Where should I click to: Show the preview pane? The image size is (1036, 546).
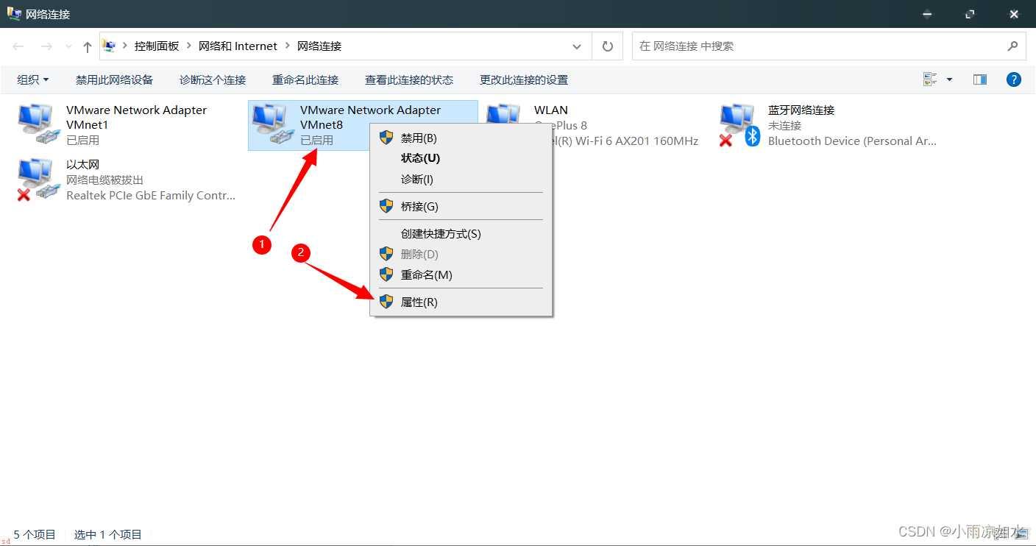(980, 79)
